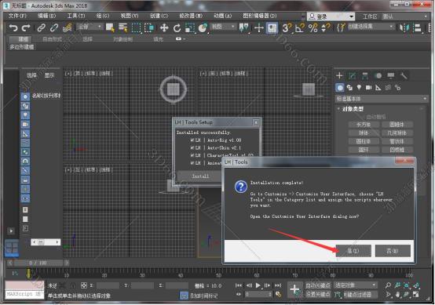The image size is (435, 305).
Task: Switch to the 自由形式 ribbon tab
Action: 52,39
